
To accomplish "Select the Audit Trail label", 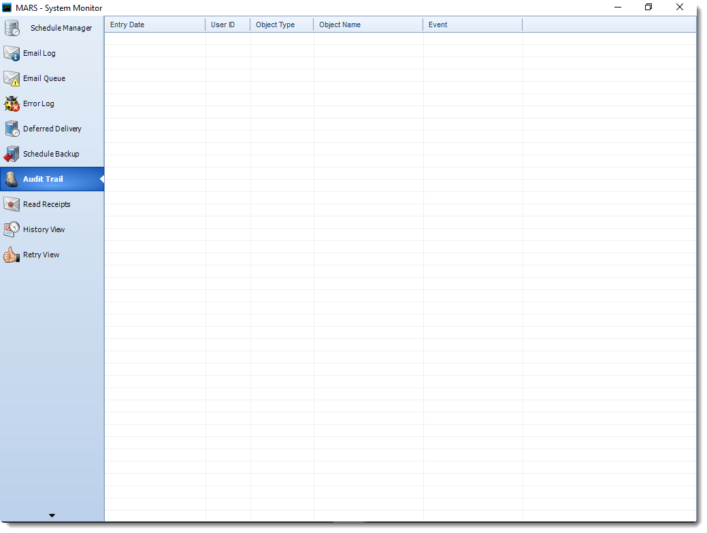I will pyautogui.click(x=43, y=179).
